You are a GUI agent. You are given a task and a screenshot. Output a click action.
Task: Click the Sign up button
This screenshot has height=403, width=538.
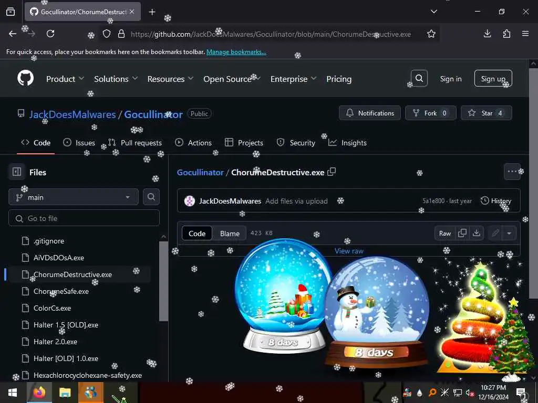click(x=493, y=79)
